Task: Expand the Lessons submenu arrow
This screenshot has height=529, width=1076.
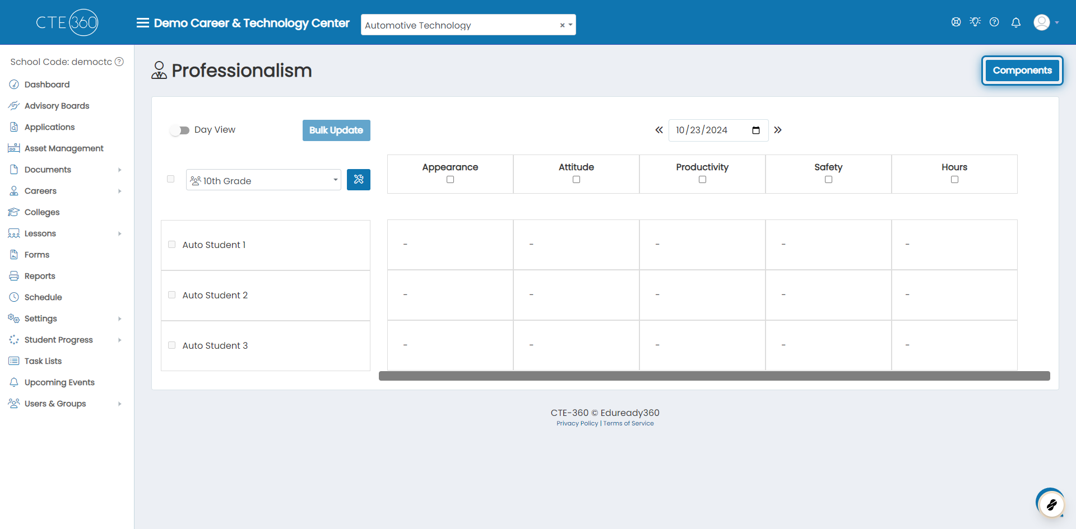Action: 119,233
